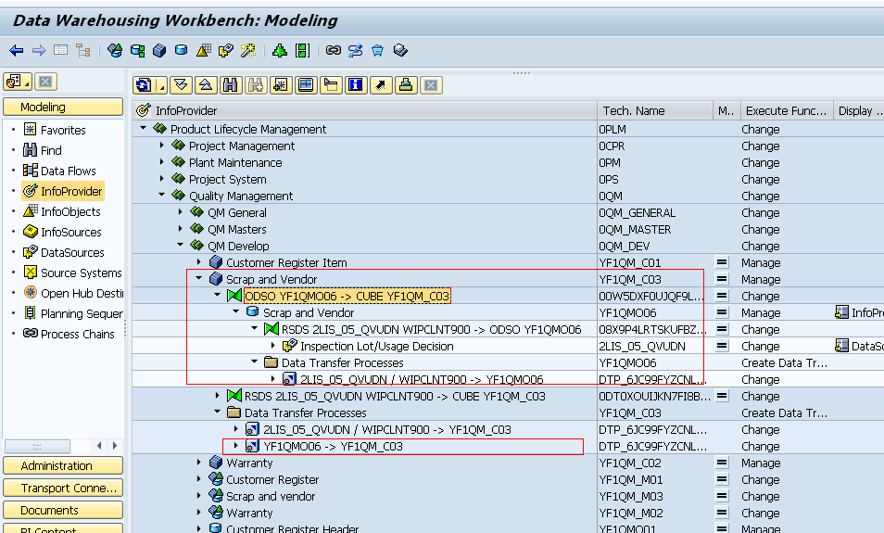Collapse the QM Develop node
This screenshot has height=533, width=884.
click(181, 246)
